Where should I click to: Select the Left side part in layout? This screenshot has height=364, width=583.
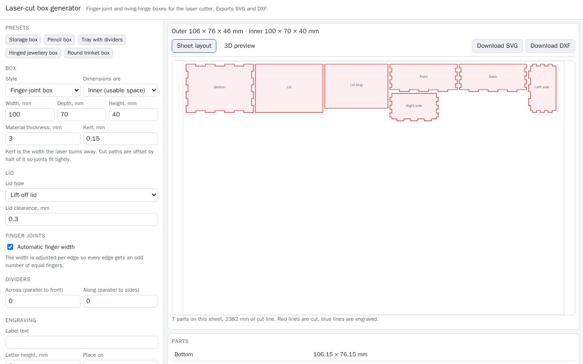(542, 88)
